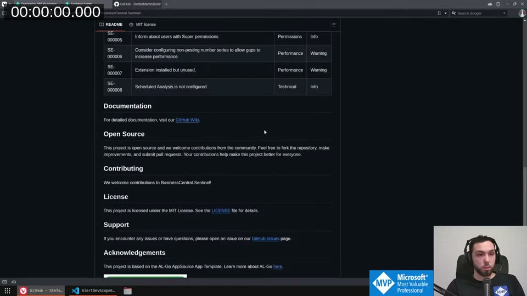This screenshot has height=296, width=527.
Task: Open the application launcher grid
Action: 7,291
